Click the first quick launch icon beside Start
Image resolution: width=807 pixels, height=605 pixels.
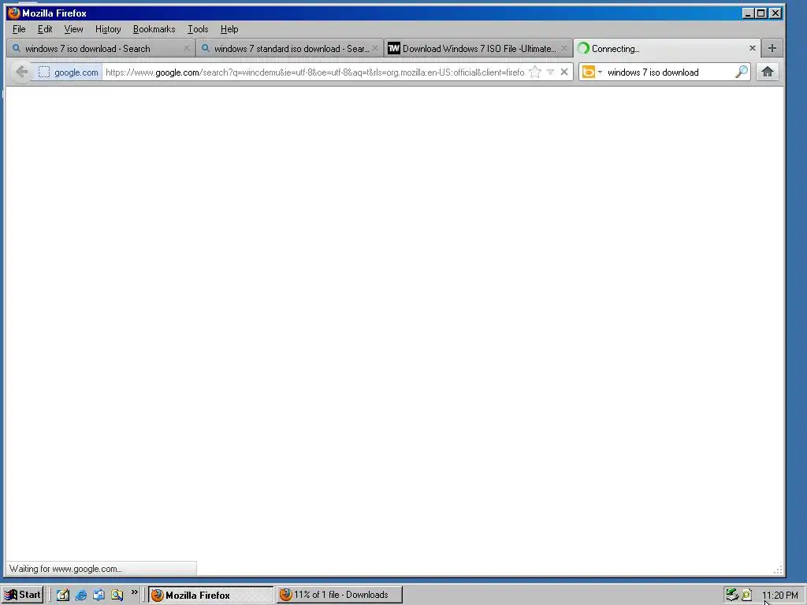[x=63, y=595]
